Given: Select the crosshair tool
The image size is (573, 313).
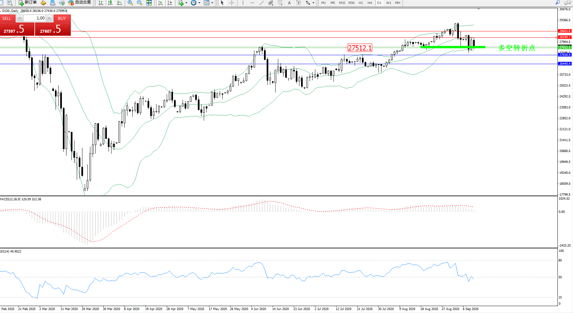Looking at the screenshot, I should 232,3.
